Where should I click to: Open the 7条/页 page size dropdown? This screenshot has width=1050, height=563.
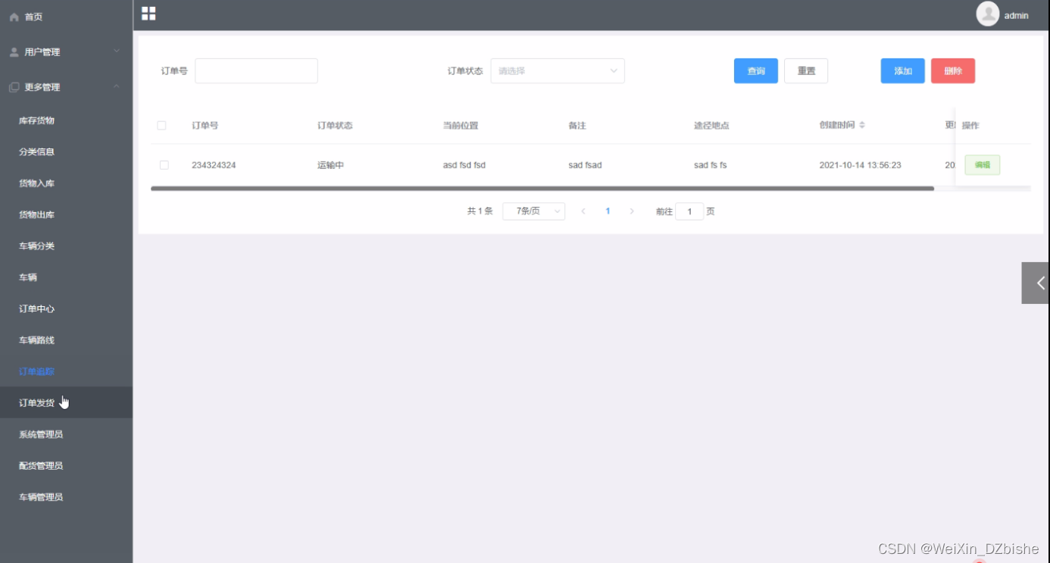coord(533,211)
